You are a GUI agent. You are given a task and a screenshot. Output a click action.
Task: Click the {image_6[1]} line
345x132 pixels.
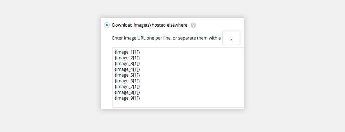(x=127, y=81)
